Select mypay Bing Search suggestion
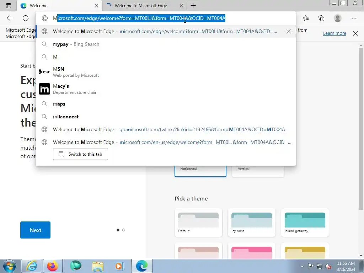Image resolution: width=364 pixels, height=273 pixels. coord(166,44)
